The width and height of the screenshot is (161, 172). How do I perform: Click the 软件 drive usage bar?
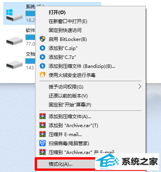30,37
